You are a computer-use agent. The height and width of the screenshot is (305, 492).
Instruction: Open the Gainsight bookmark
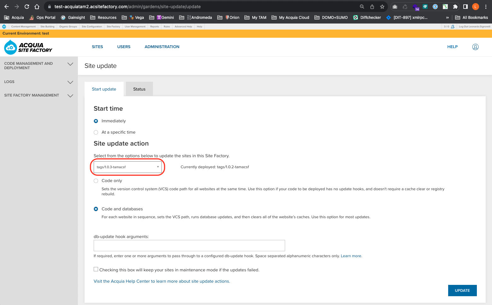pos(73,18)
